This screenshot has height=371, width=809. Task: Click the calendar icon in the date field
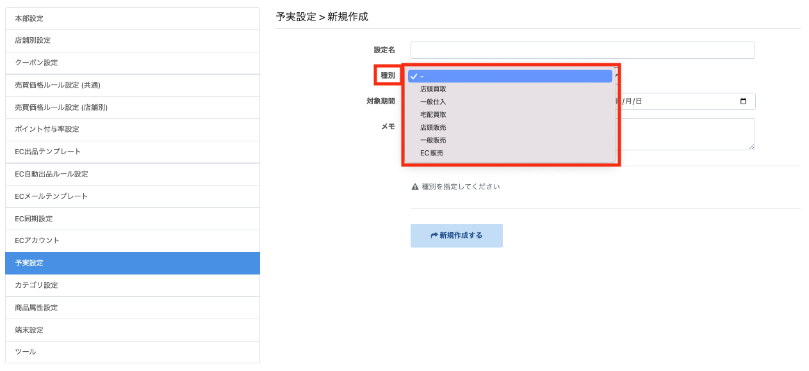tap(743, 101)
